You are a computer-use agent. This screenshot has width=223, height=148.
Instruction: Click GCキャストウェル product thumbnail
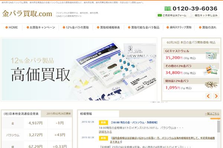point(211,55)
